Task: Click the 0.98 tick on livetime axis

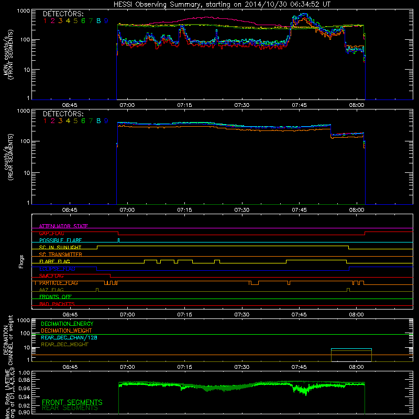Action: [x=24, y=380]
